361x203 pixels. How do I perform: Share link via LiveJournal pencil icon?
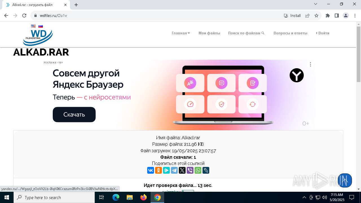(x=206, y=170)
